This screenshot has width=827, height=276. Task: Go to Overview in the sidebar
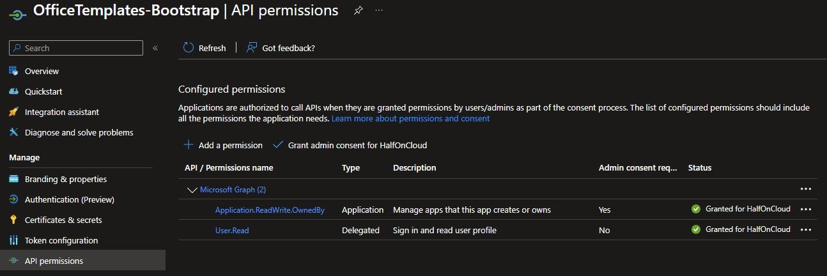(x=42, y=71)
